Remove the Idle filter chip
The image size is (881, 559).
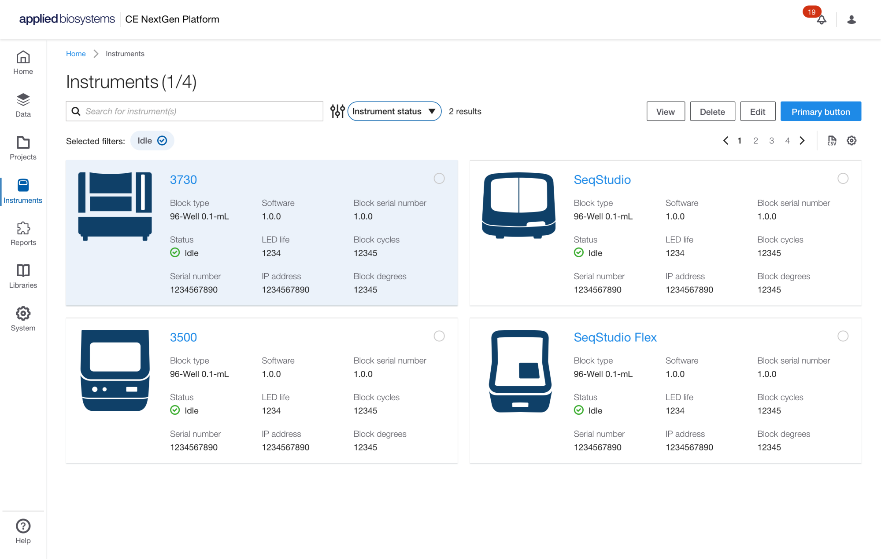click(162, 141)
